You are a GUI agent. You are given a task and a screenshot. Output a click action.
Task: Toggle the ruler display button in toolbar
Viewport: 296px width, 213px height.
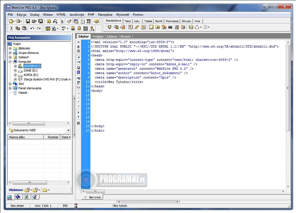pos(82,21)
